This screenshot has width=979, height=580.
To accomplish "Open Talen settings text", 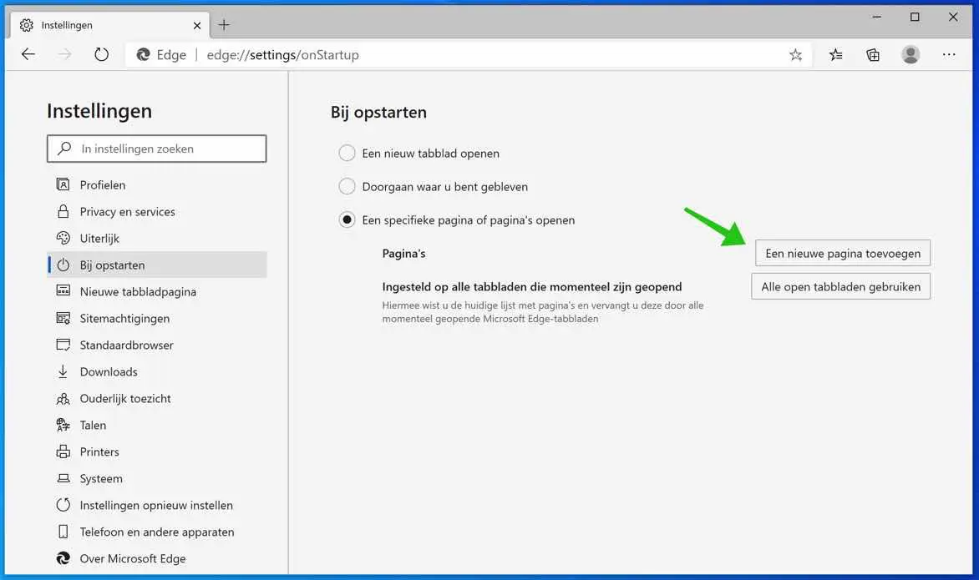I will [93, 426].
